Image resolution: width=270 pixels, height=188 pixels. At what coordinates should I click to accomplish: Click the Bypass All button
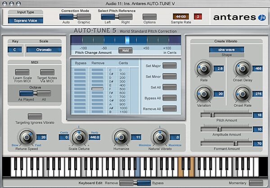click(170, 98)
